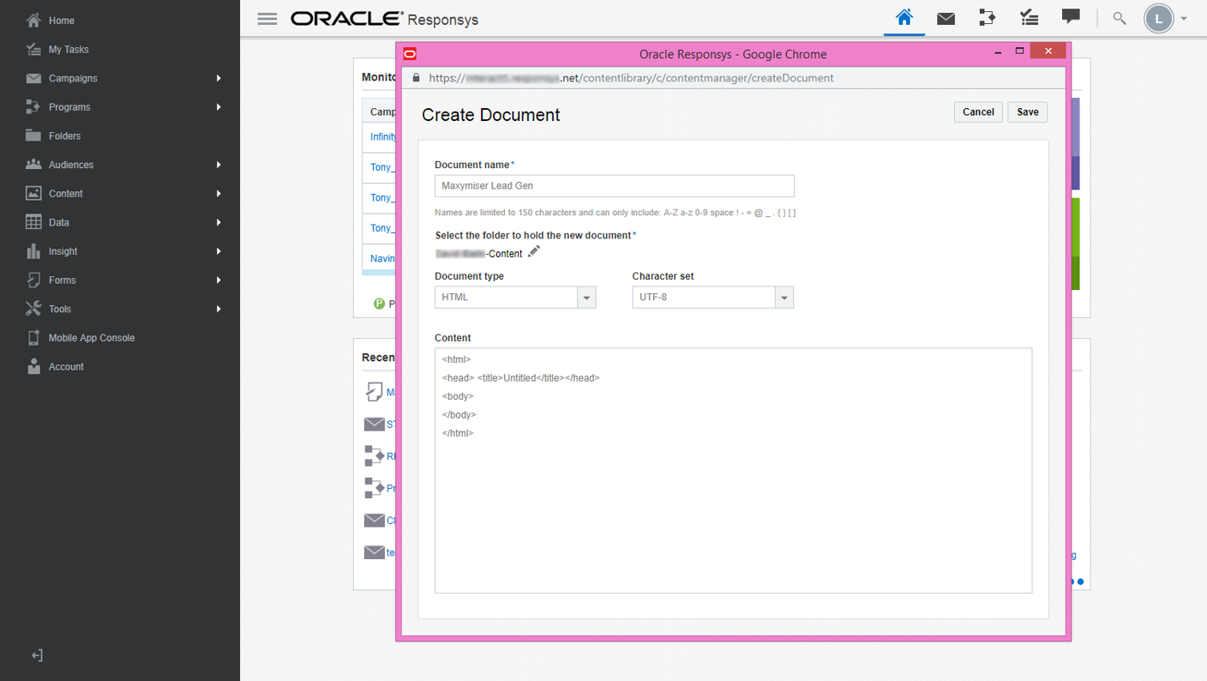Click the Account person icon in sidebar
1207x681 pixels.
click(x=33, y=367)
